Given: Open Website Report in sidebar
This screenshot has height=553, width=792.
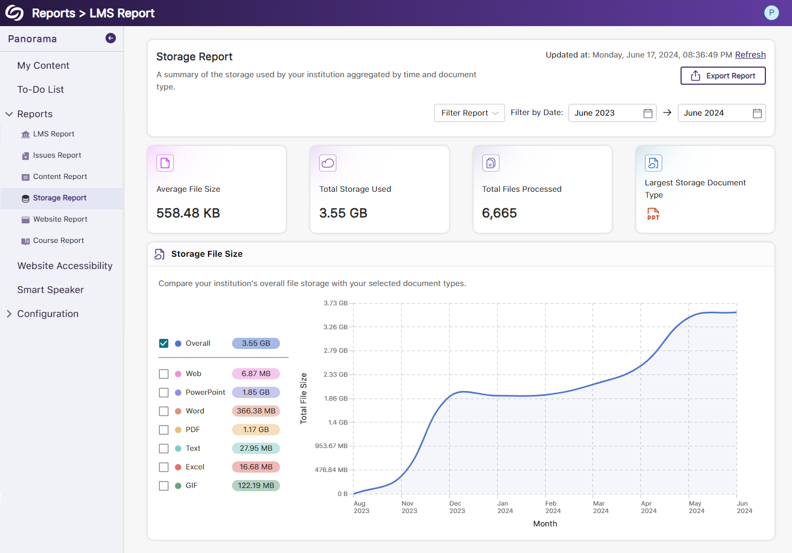Looking at the screenshot, I should 60,219.
